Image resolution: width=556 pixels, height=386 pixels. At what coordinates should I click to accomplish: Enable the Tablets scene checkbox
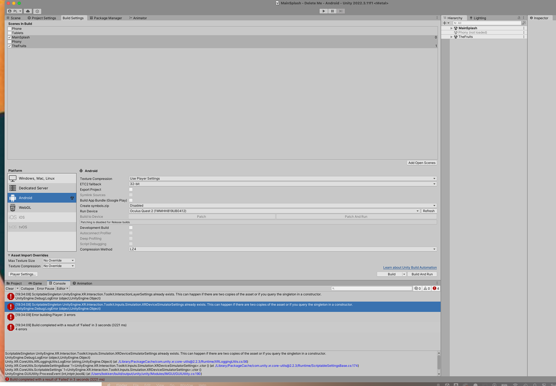pyautogui.click(x=10, y=33)
